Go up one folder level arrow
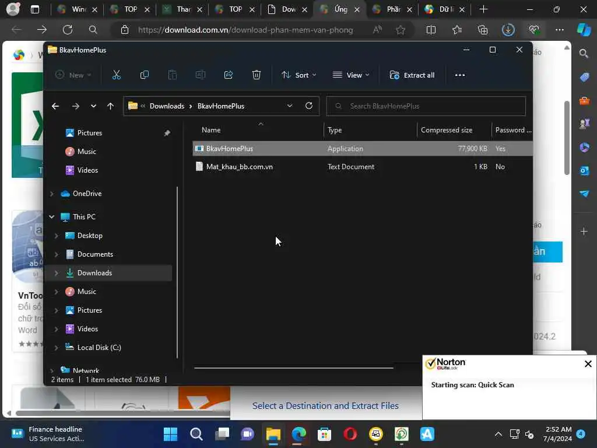The height and width of the screenshot is (448, 597). [x=110, y=106]
